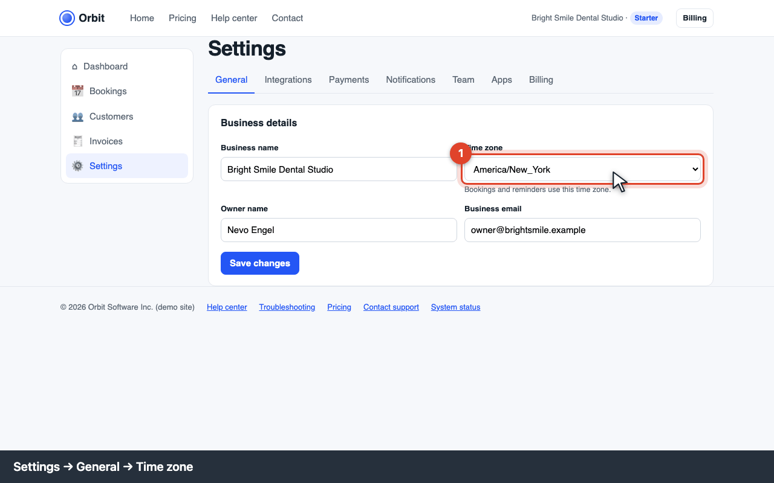Click the Save changes button

pyautogui.click(x=260, y=263)
